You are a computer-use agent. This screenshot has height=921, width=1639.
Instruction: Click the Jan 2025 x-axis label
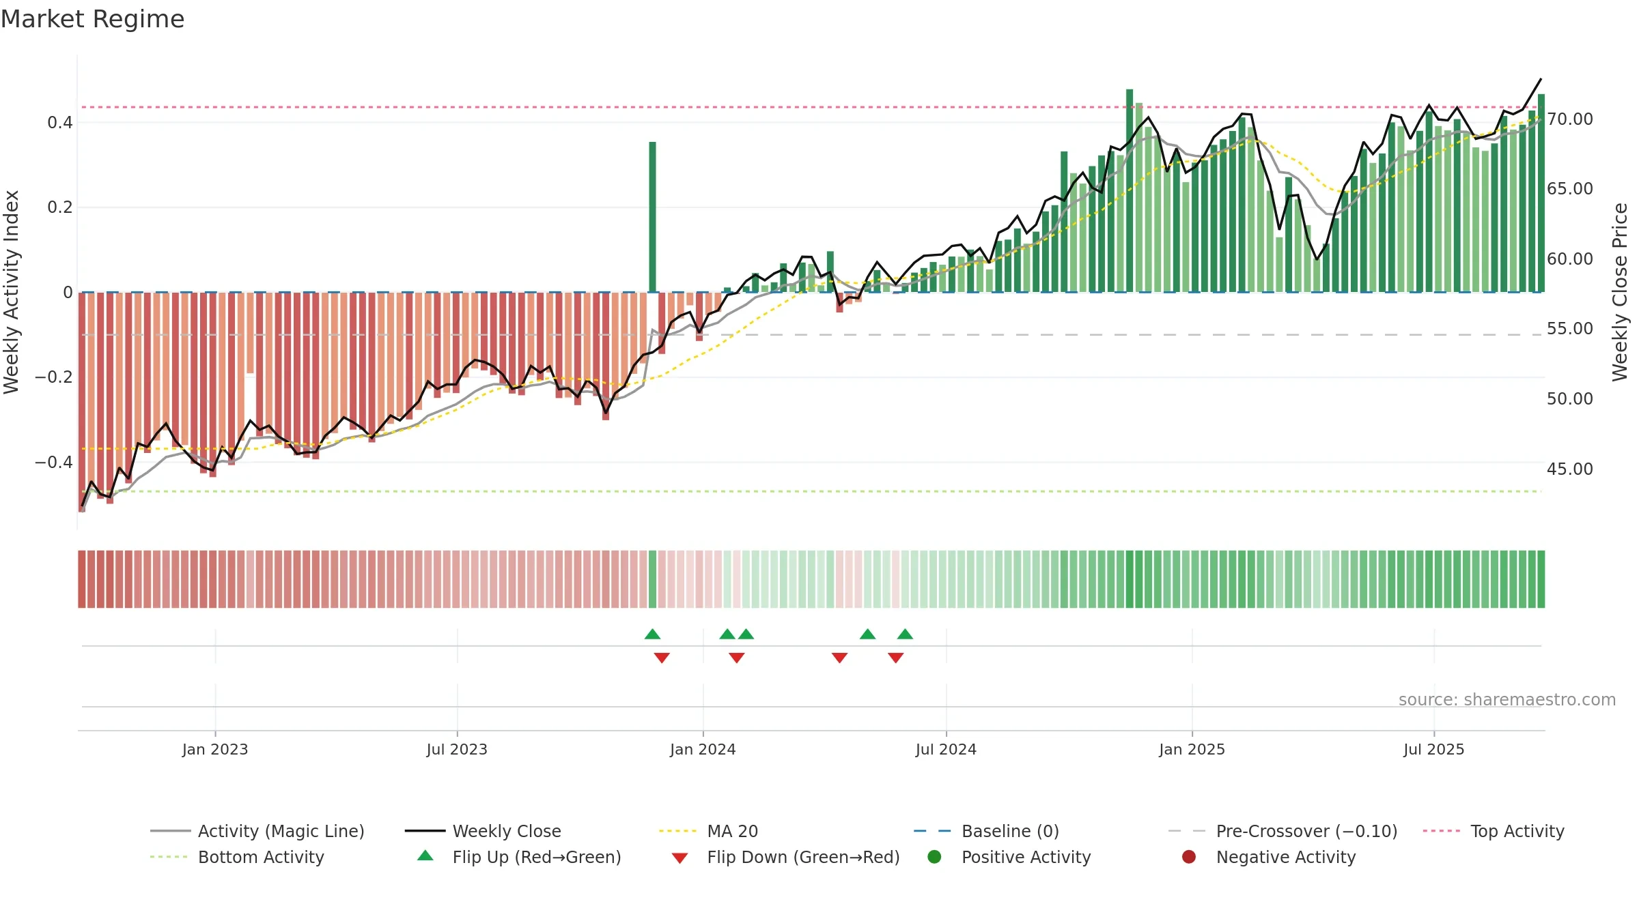[x=1192, y=750]
